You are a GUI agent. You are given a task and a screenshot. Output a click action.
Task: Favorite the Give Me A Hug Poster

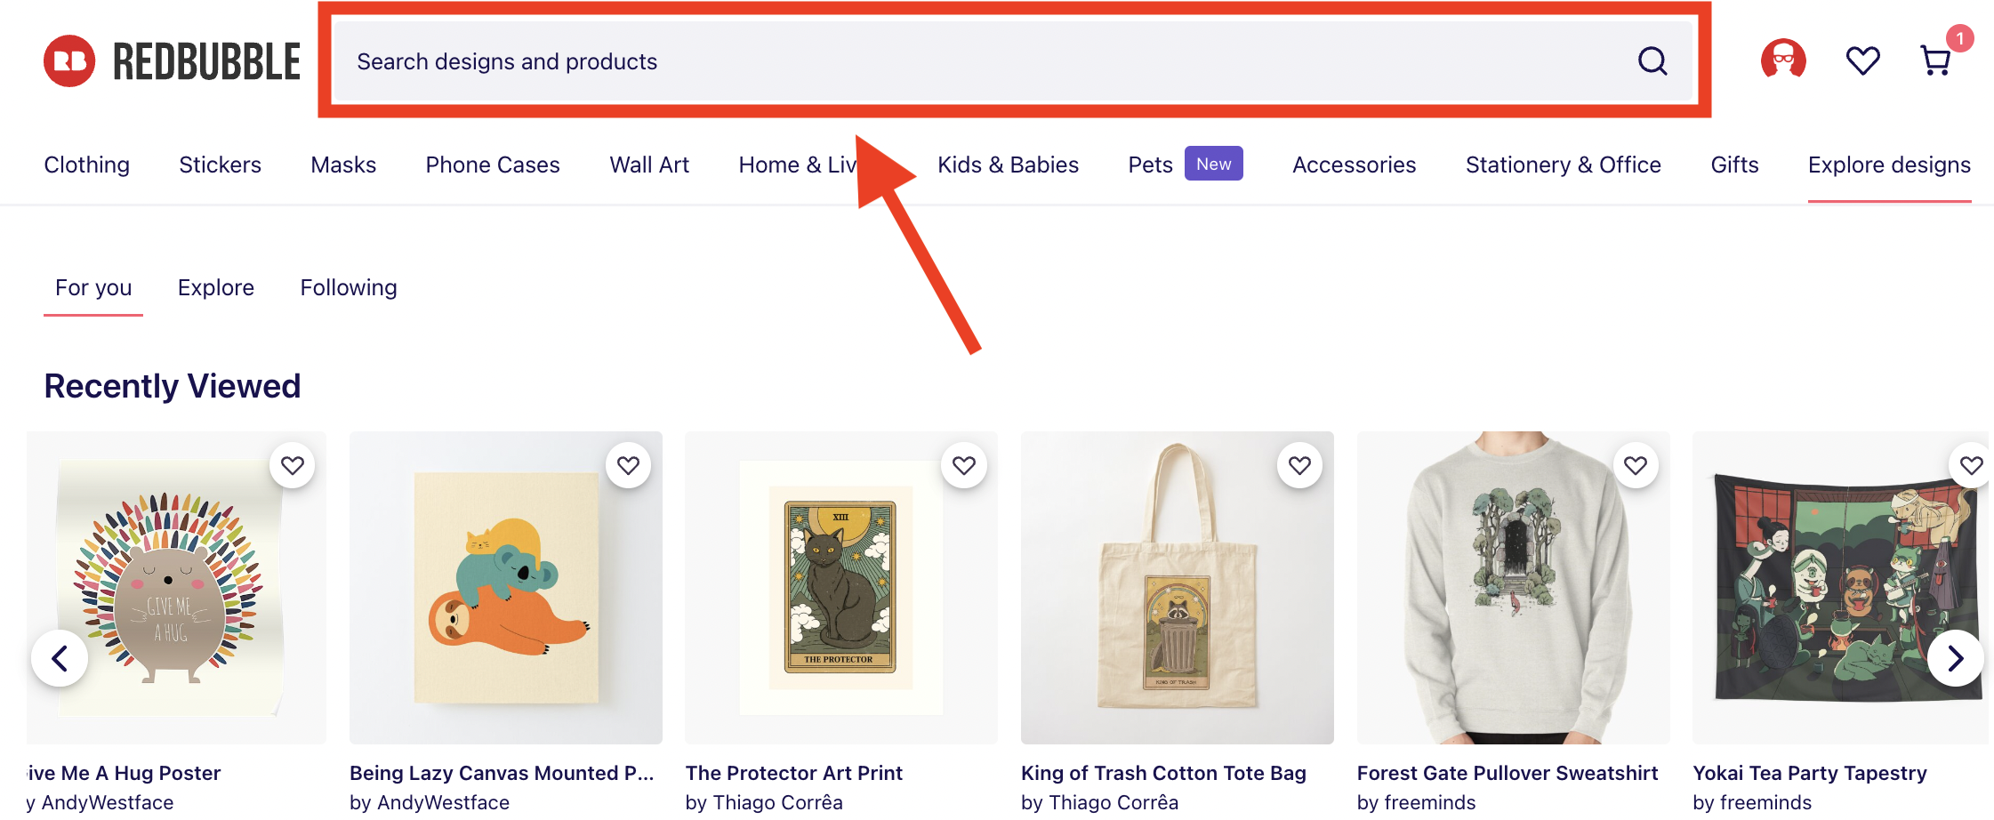(293, 465)
